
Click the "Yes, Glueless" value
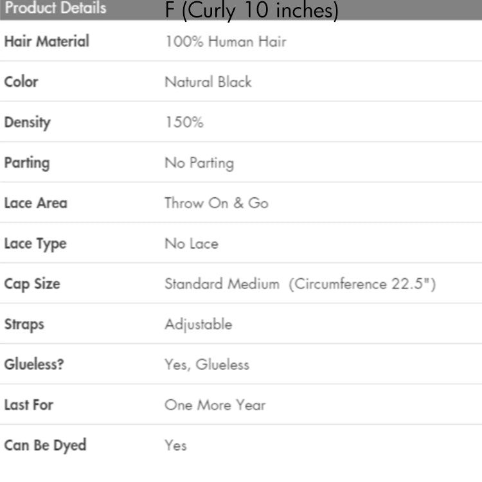coord(207,364)
